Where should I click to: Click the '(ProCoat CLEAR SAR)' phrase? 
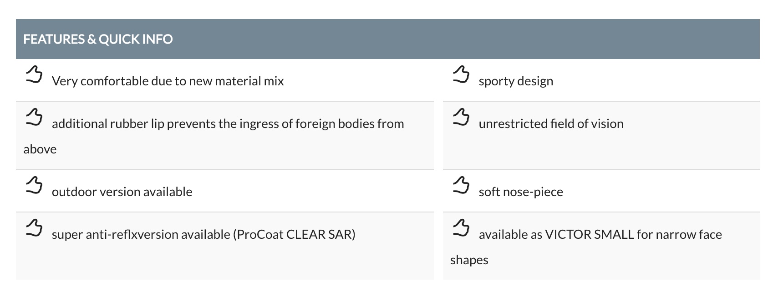click(x=294, y=235)
